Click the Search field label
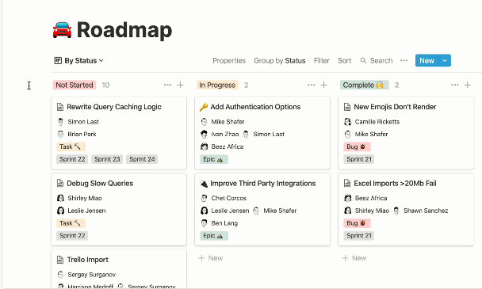This screenshot has width=482, height=289. pyautogui.click(x=381, y=60)
